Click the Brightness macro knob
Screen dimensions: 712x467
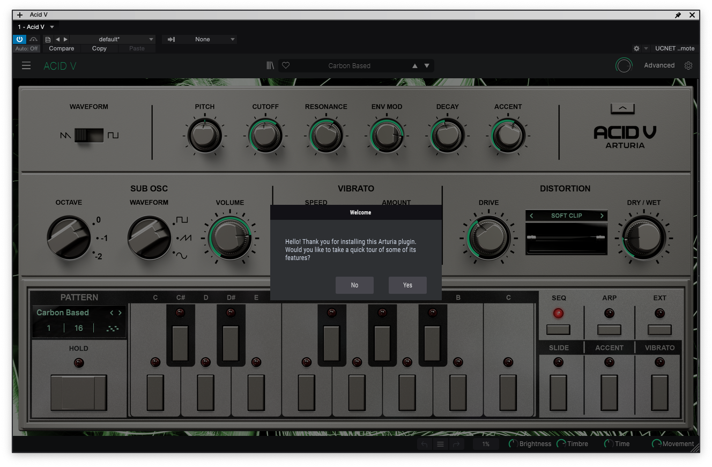[x=513, y=444]
